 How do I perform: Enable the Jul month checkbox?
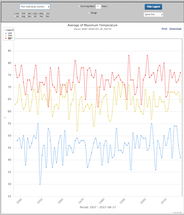pyautogui.click(x=15, y=17)
